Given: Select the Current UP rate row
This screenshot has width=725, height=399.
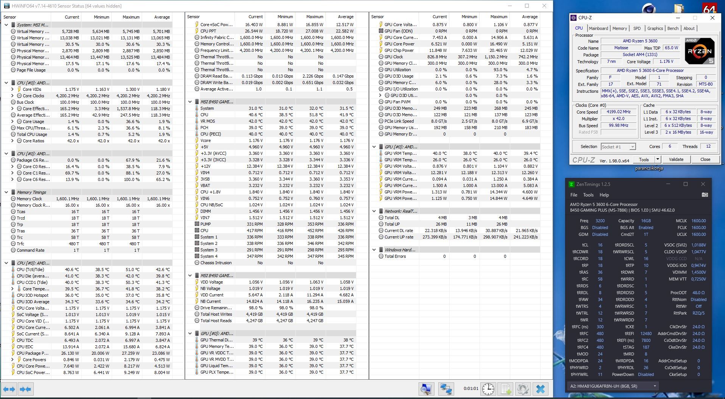Looking at the screenshot, I should (456, 237).
